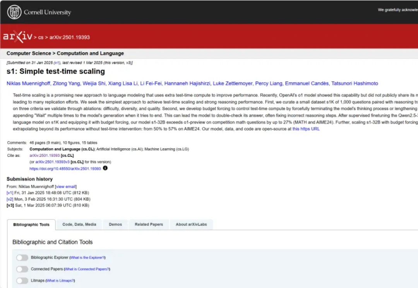The width and height of the screenshot is (418, 288).
Task: Click the 'Submission history' heading
Action: [x=29, y=179]
